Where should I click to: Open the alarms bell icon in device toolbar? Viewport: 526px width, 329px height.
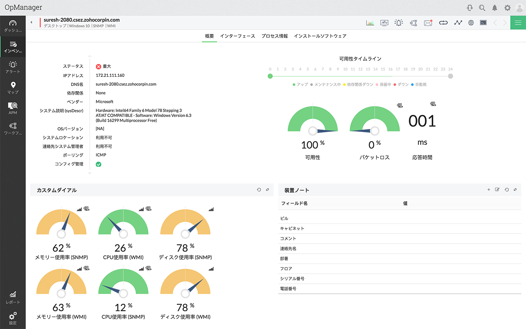coord(399,23)
